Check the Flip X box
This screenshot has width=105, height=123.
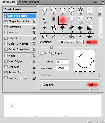[x=41, y=53]
